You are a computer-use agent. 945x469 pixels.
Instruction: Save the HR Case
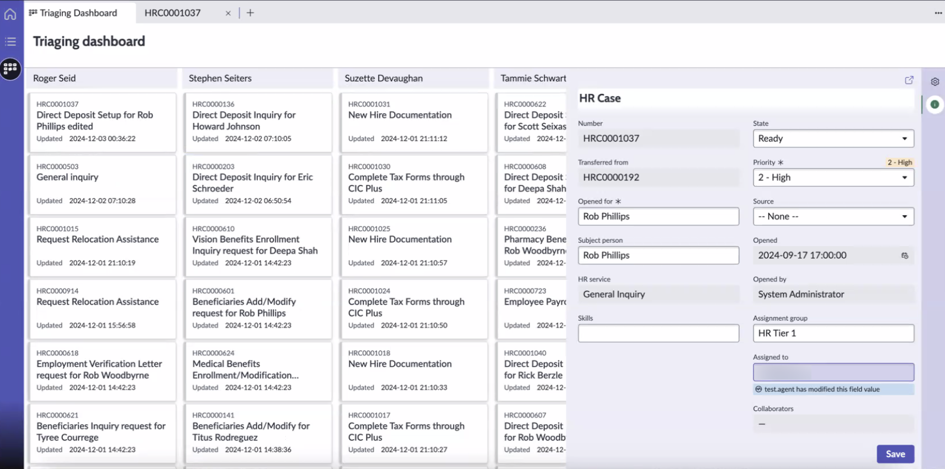click(895, 454)
